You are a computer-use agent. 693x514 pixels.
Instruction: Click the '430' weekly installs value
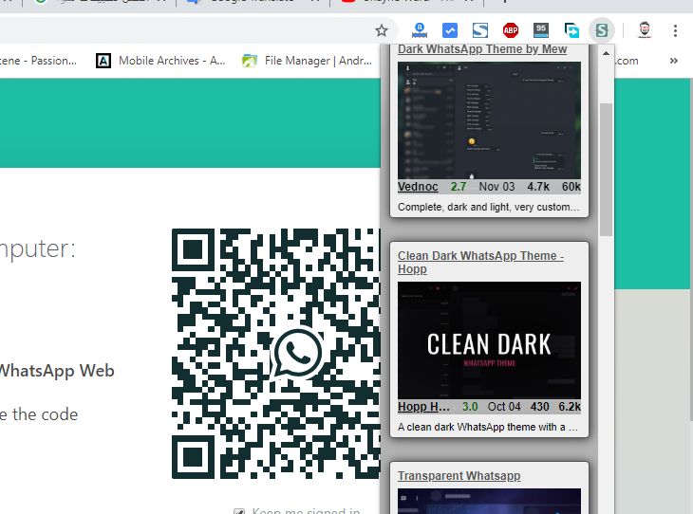(x=539, y=407)
